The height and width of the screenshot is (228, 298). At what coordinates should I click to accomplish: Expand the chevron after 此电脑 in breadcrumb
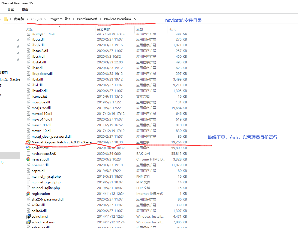(x=27, y=19)
